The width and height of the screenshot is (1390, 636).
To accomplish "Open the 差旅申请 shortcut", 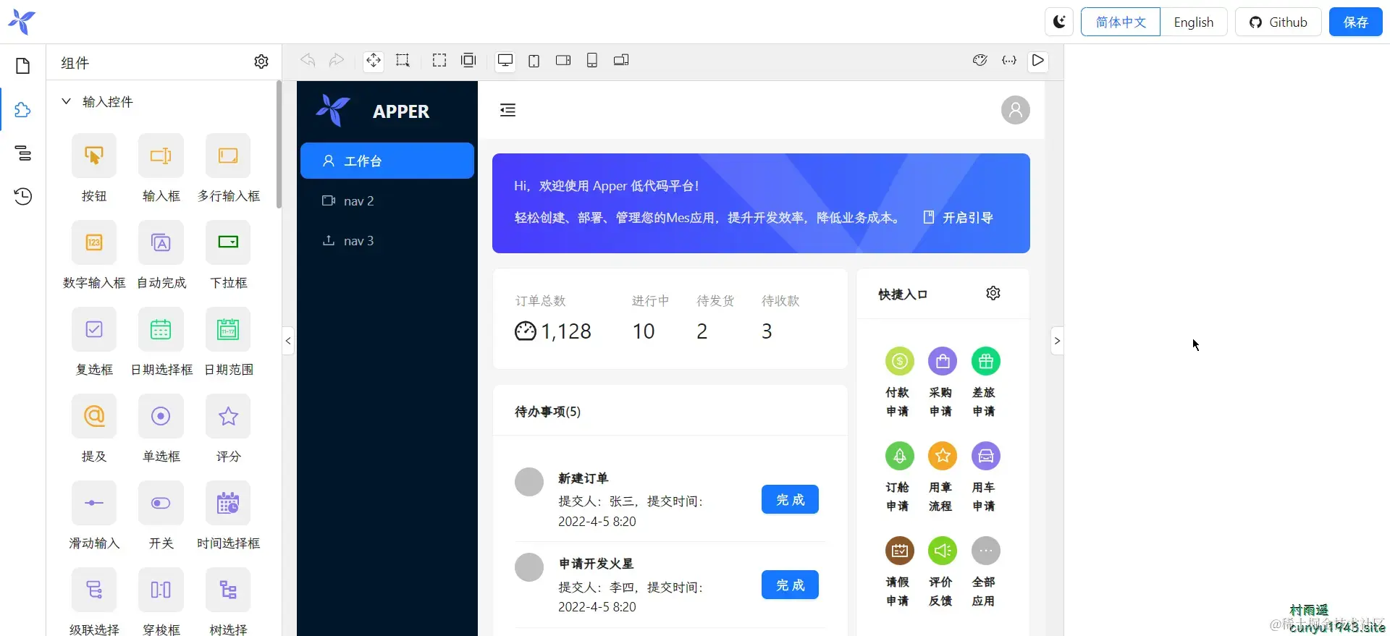I will tap(985, 382).
